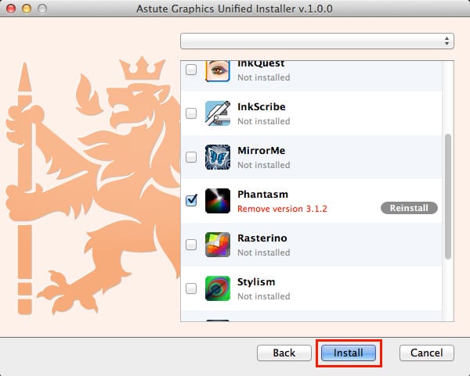The image size is (470, 376).
Task: Cancel the installer
Action: click(427, 353)
